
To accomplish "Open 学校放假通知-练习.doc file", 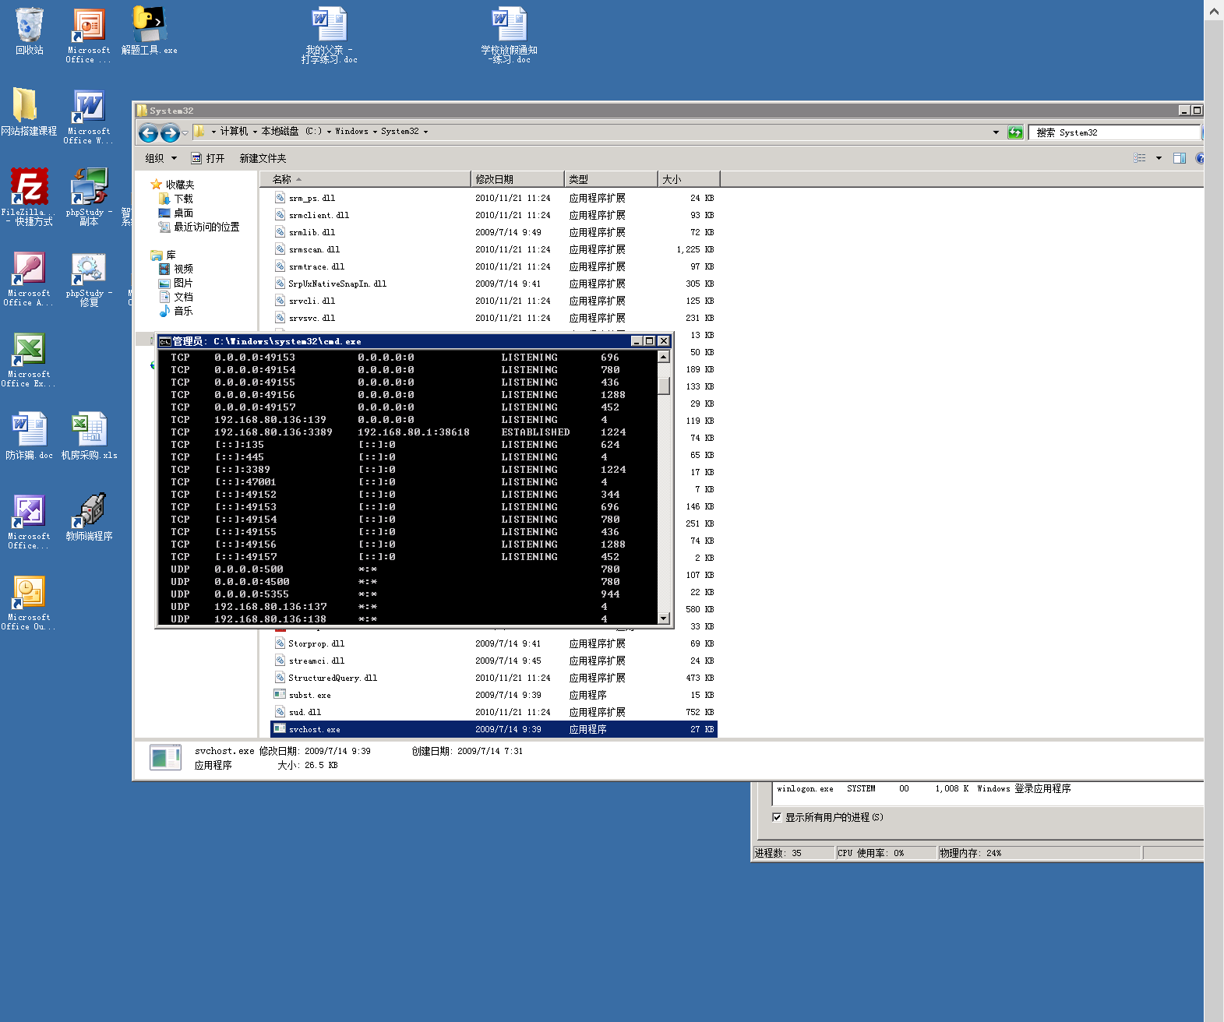I will tap(510, 35).
